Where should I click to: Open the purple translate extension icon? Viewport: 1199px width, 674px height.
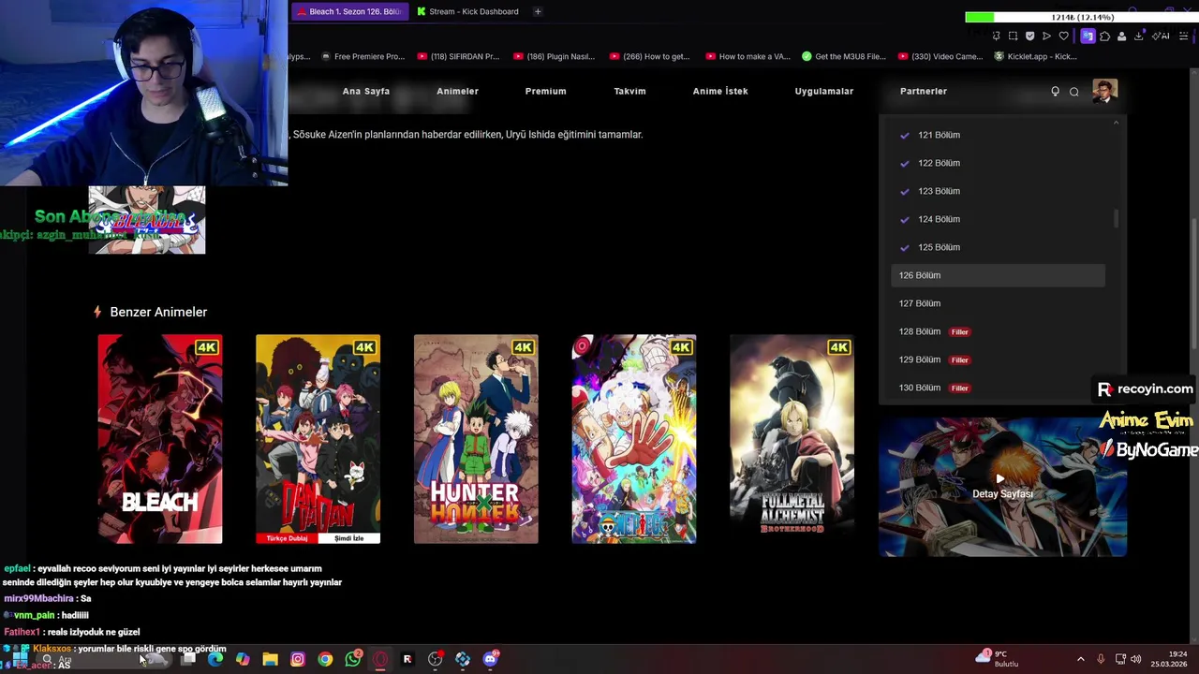point(1088,36)
